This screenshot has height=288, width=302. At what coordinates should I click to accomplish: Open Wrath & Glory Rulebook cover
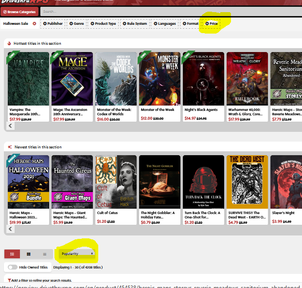click(x=247, y=79)
